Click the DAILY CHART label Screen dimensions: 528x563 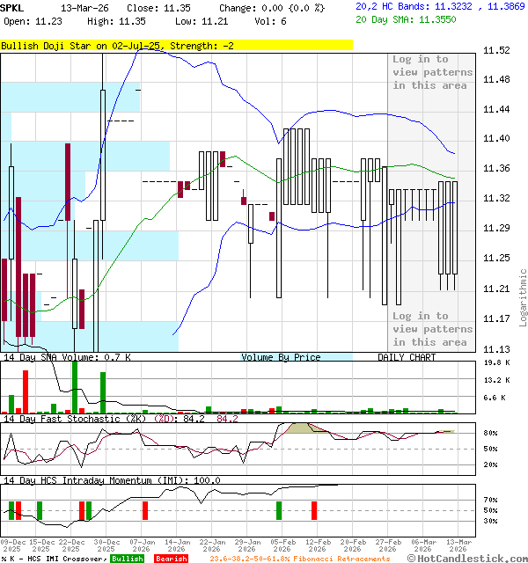coord(407,357)
